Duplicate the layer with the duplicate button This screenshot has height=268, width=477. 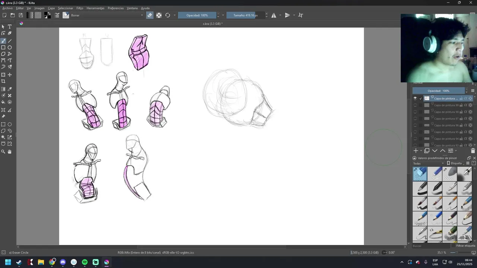tap(427, 151)
